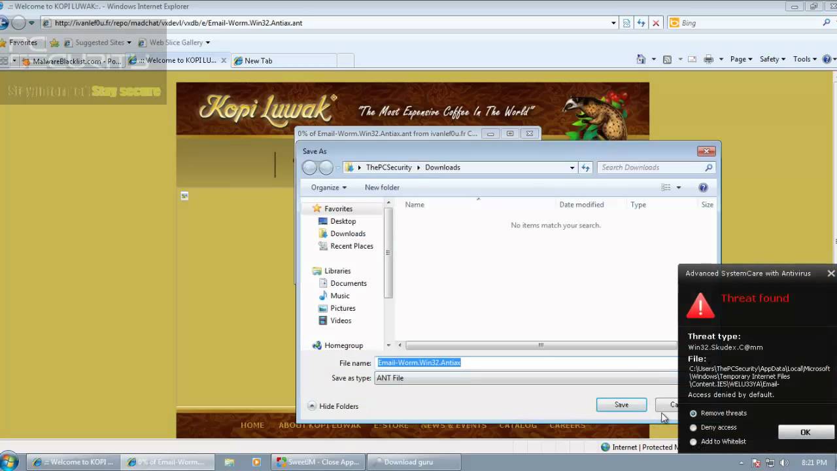Open the NEWS & EVENTS menu item
This screenshot has width=837, height=471.
coord(453,425)
